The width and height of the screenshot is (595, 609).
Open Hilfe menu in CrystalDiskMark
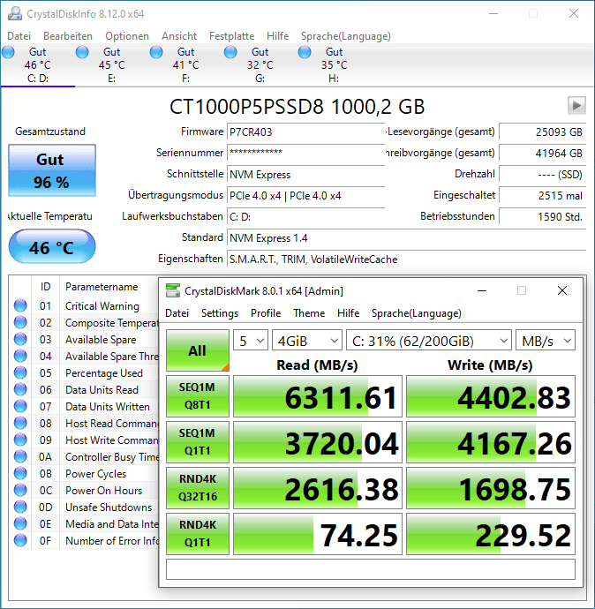[x=348, y=313]
